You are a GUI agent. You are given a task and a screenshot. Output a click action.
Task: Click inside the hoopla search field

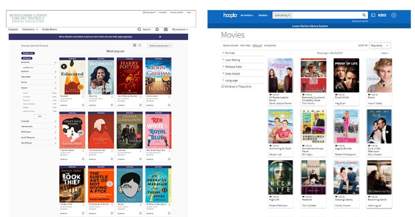click(327, 15)
